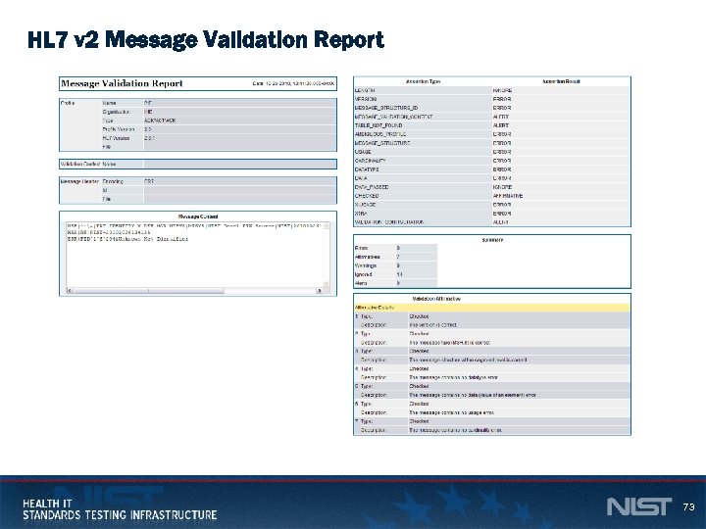
Task: Click description 'contains no usage error'
Action: coord(452,412)
